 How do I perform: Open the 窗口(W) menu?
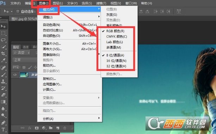click(x=131, y=3)
